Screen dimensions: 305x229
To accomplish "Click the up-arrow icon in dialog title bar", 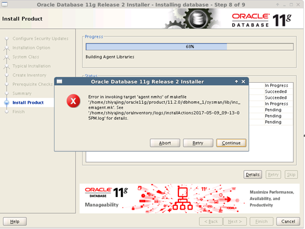I will tap(236, 82).
